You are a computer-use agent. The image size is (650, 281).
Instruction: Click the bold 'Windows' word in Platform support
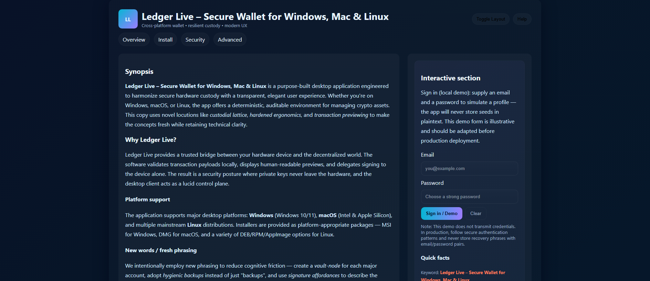261,215
